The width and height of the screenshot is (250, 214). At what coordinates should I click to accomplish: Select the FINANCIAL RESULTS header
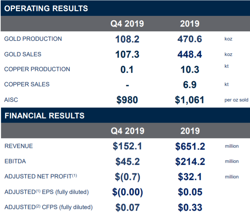[44, 116]
